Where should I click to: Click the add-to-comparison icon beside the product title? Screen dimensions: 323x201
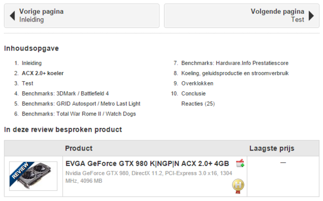[240, 163]
